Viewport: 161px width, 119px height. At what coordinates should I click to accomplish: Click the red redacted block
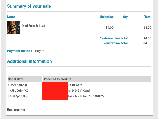pyautogui.click(x=55, y=91)
